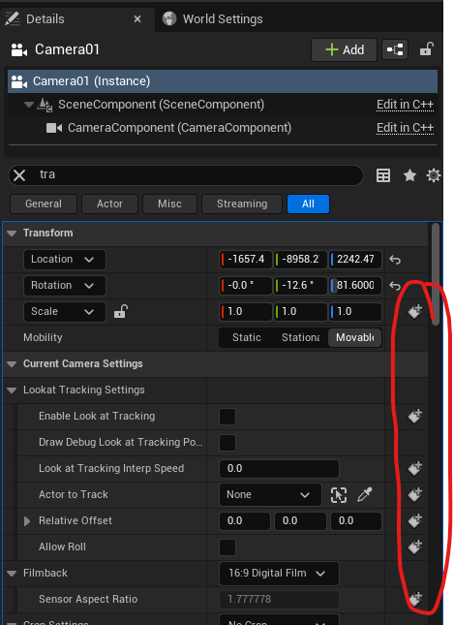Click the World Settings globe icon
The height and width of the screenshot is (625, 454).
[x=169, y=18]
